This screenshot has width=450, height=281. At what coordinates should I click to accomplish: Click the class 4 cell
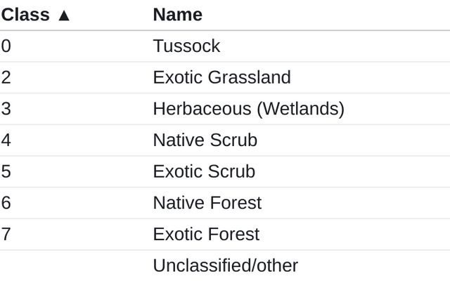pos(6,140)
